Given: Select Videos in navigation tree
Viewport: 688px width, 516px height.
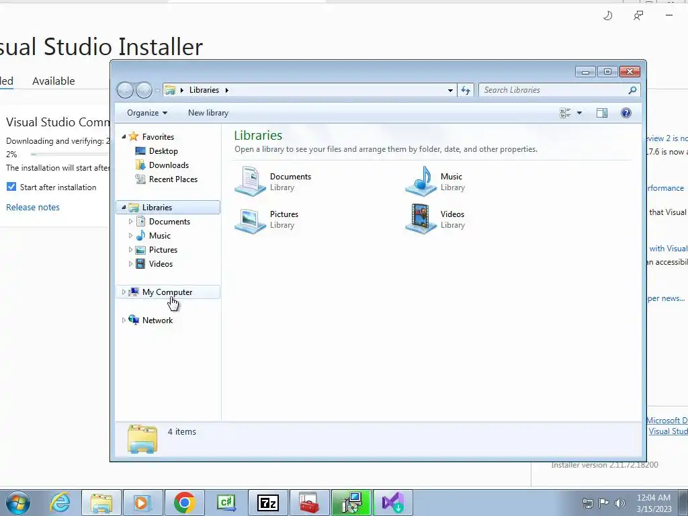Looking at the screenshot, I should (161, 263).
